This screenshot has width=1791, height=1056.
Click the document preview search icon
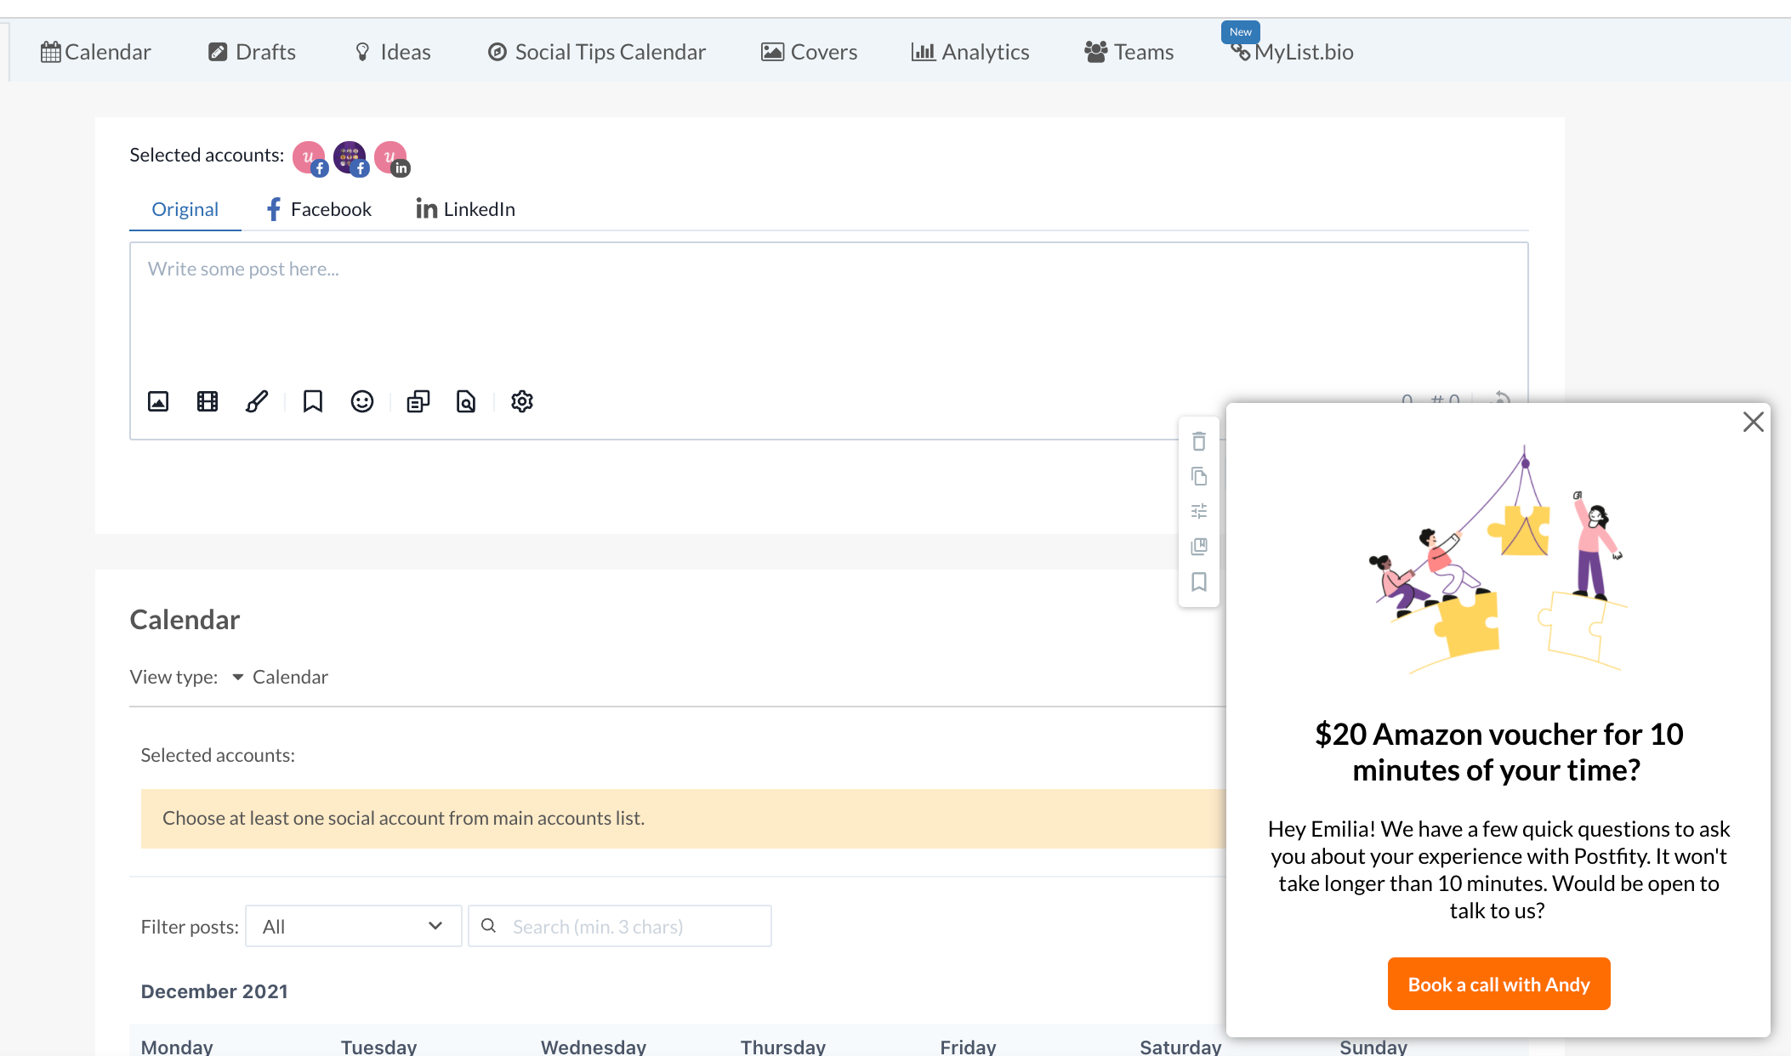466,401
